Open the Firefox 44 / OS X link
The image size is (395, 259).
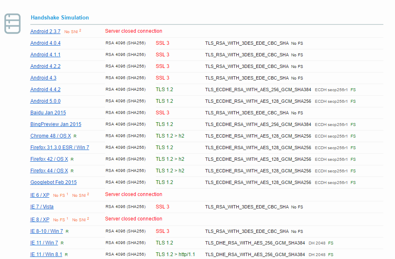click(x=49, y=171)
